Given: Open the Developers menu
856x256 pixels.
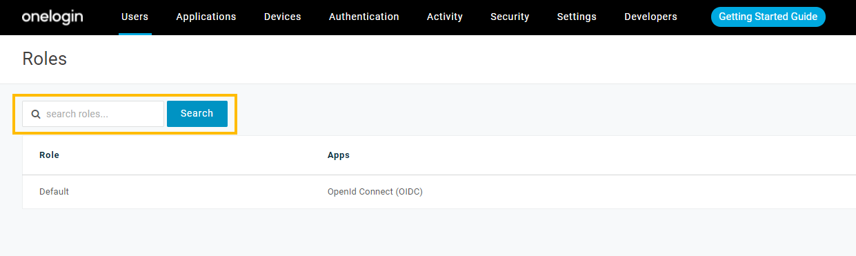Looking at the screenshot, I should [650, 17].
